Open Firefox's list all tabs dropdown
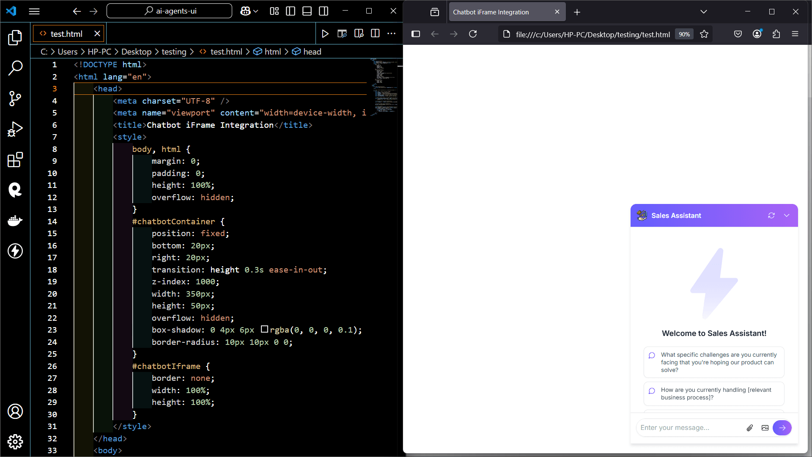This screenshot has width=812, height=457. pos(703,11)
